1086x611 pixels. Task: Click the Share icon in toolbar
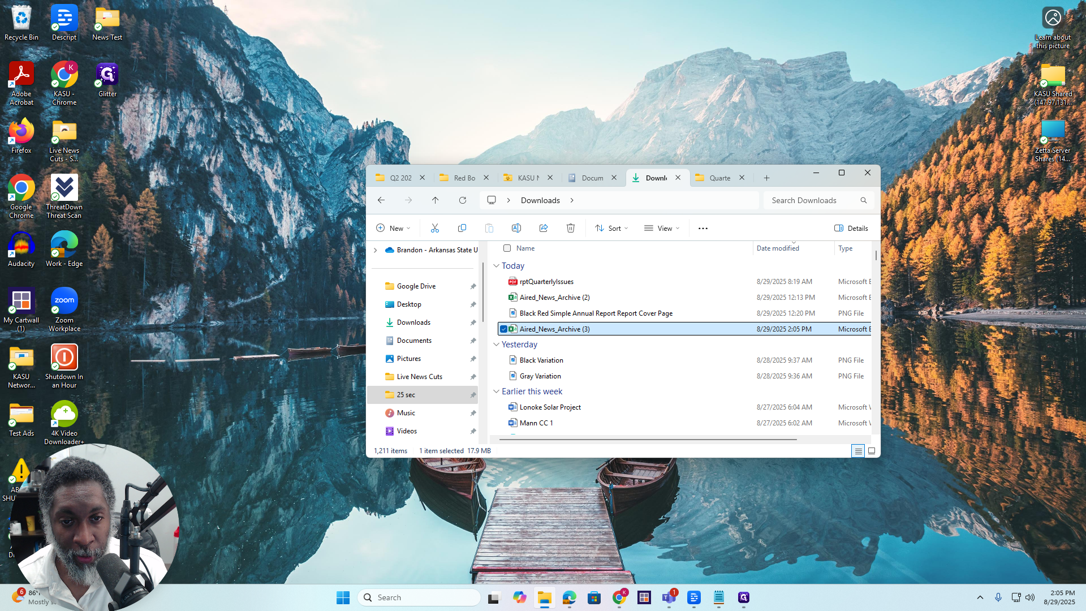[x=543, y=228]
